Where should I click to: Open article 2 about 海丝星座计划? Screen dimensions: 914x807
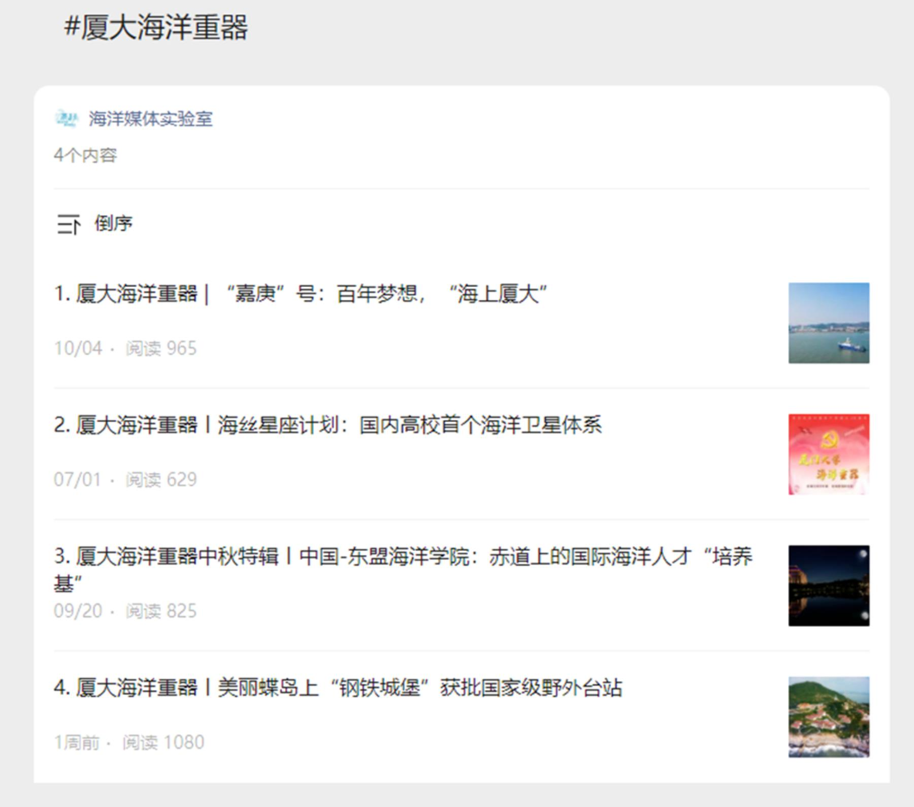[328, 425]
